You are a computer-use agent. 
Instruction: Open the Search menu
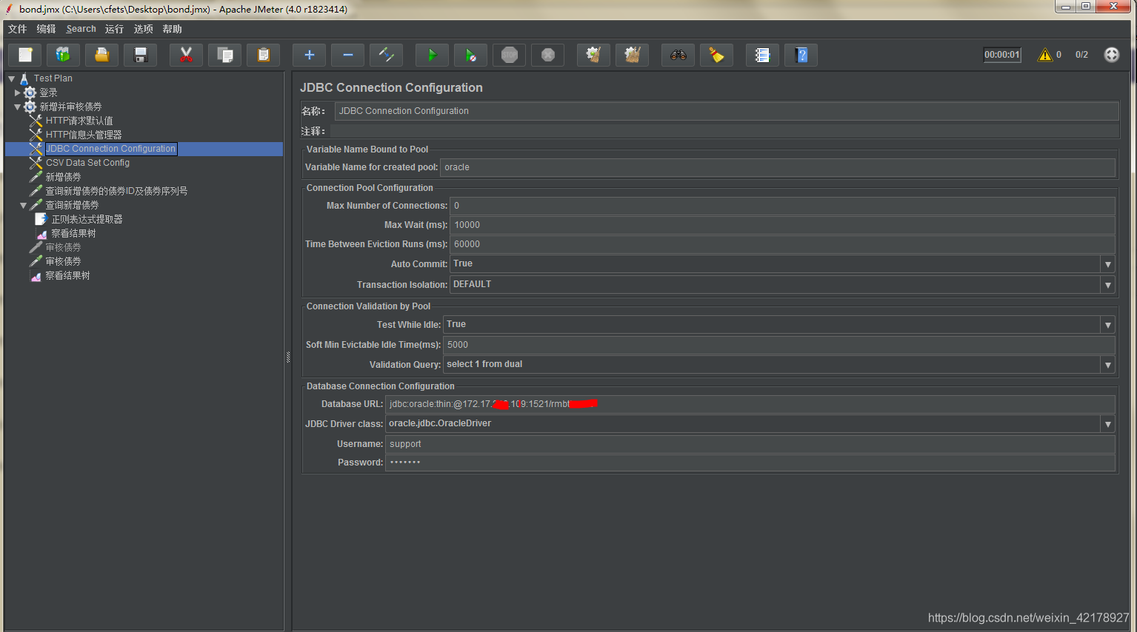[81, 29]
